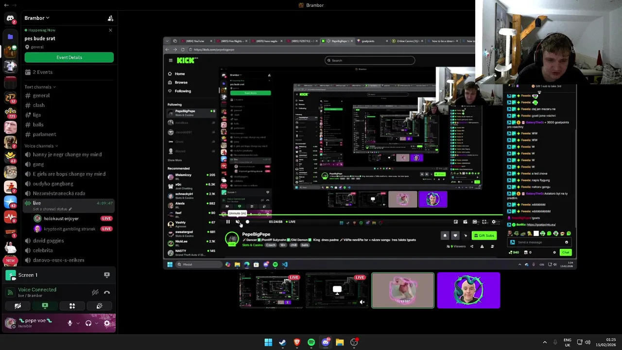The image size is (622, 350).
Task: Collapse the Voice channels category
Action: tap(41, 146)
